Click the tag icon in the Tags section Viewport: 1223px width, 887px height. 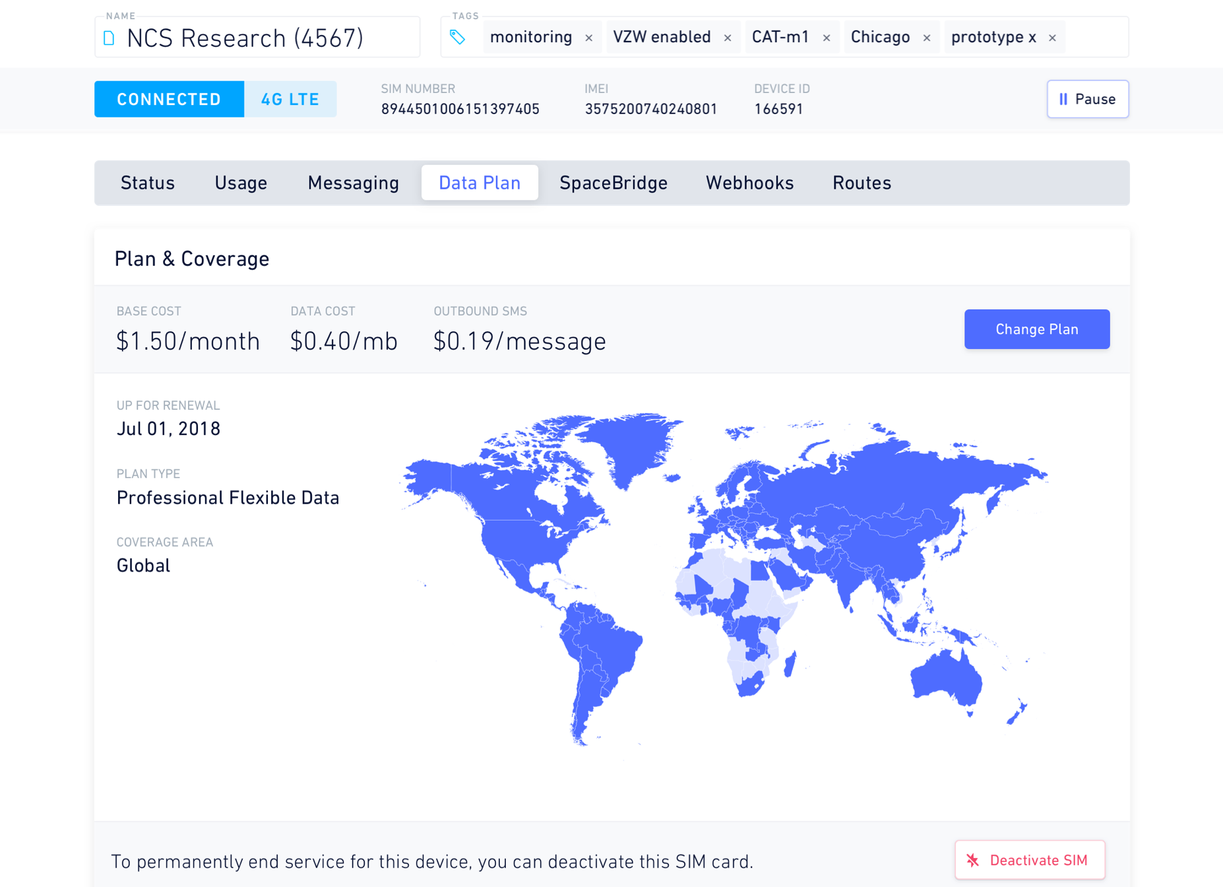pos(460,38)
